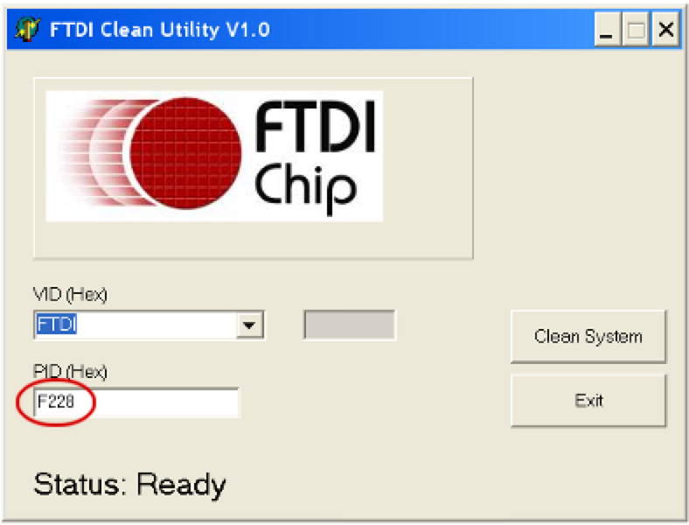Close the FTDI Clean Utility window

point(665,30)
